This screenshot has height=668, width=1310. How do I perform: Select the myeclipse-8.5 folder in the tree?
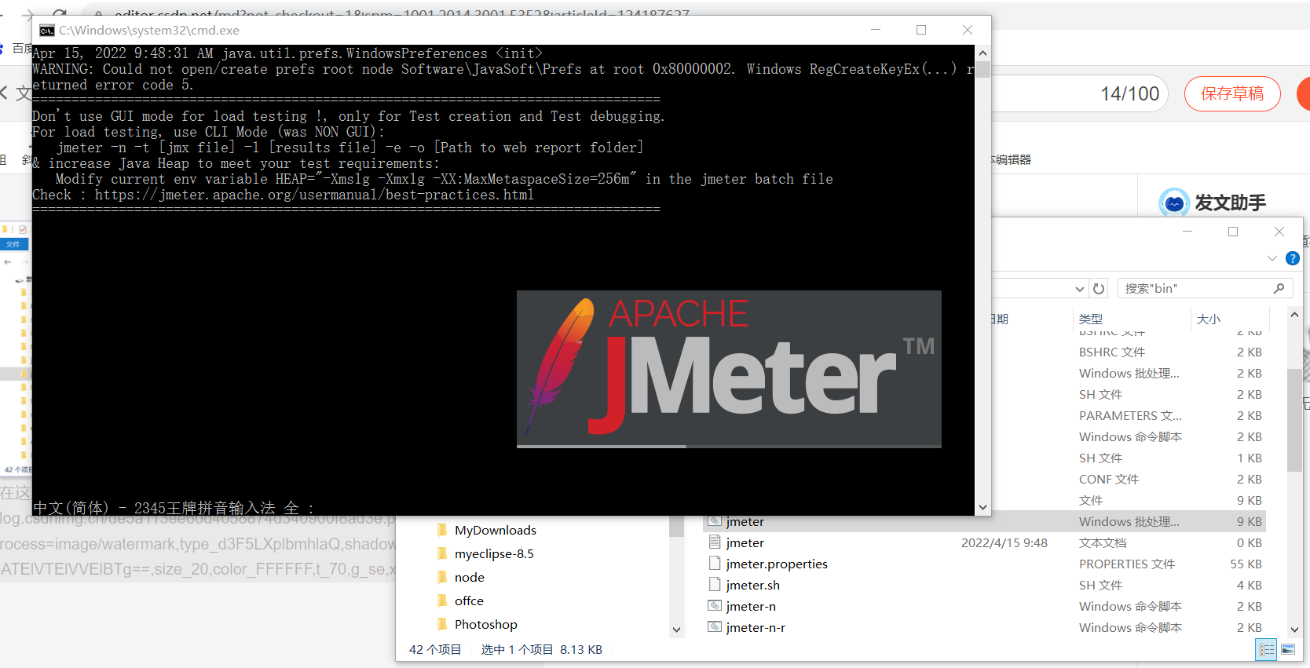point(494,553)
